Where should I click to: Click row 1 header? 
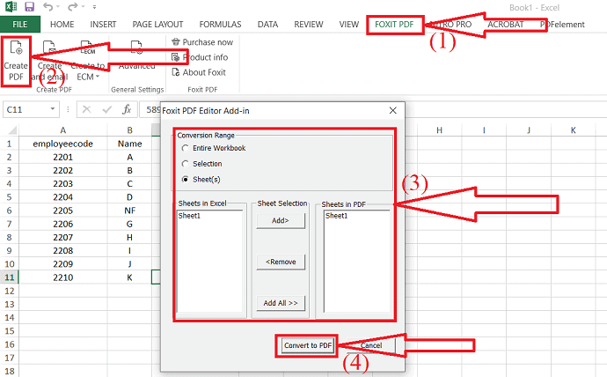tap(10, 144)
